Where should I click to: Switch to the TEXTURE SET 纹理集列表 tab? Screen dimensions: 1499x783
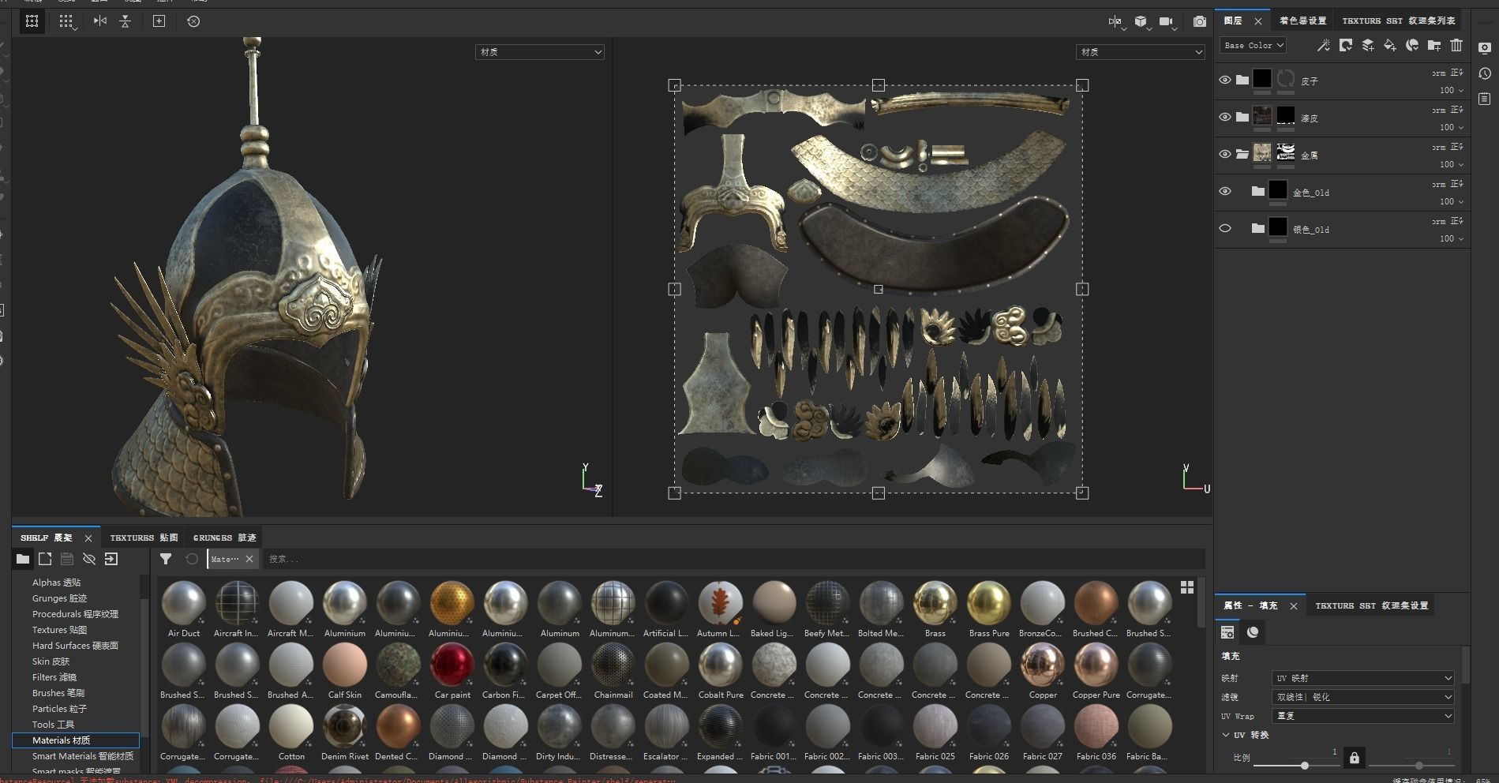click(x=1399, y=21)
